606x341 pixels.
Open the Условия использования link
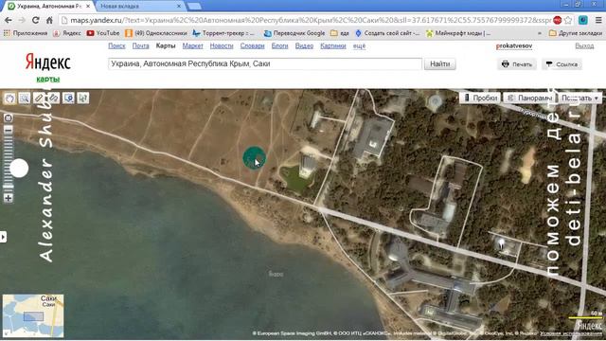(571, 333)
